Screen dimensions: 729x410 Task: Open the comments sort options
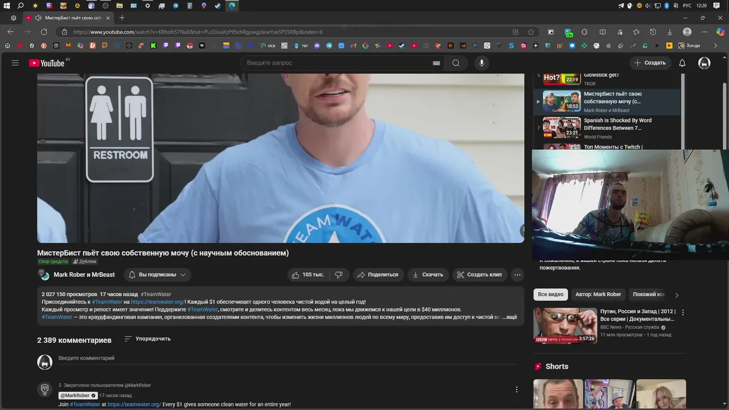click(x=148, y=339)
